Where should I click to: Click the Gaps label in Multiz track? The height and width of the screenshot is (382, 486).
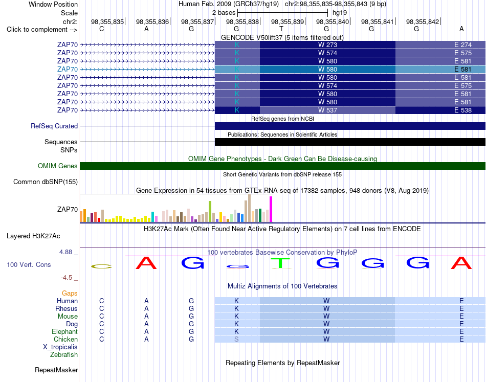pyautogui.click(x=70, y=293)
